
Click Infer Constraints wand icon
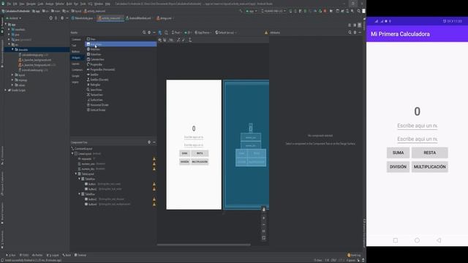pos(184,39)
